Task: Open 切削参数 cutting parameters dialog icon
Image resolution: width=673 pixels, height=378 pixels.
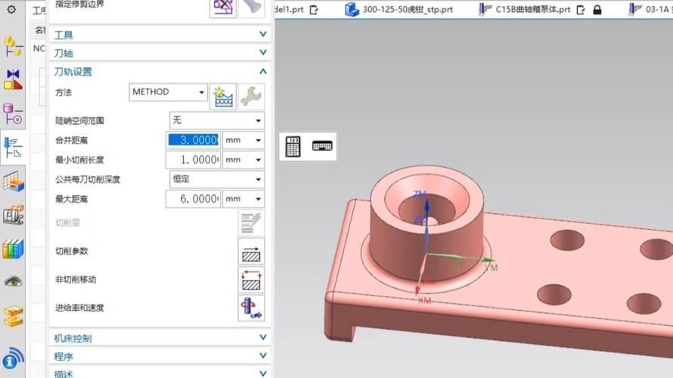Action: coord(251,251)
